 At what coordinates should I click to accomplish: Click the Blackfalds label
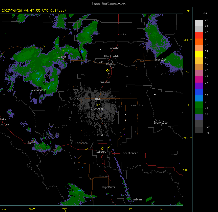[x=112, y=56]
